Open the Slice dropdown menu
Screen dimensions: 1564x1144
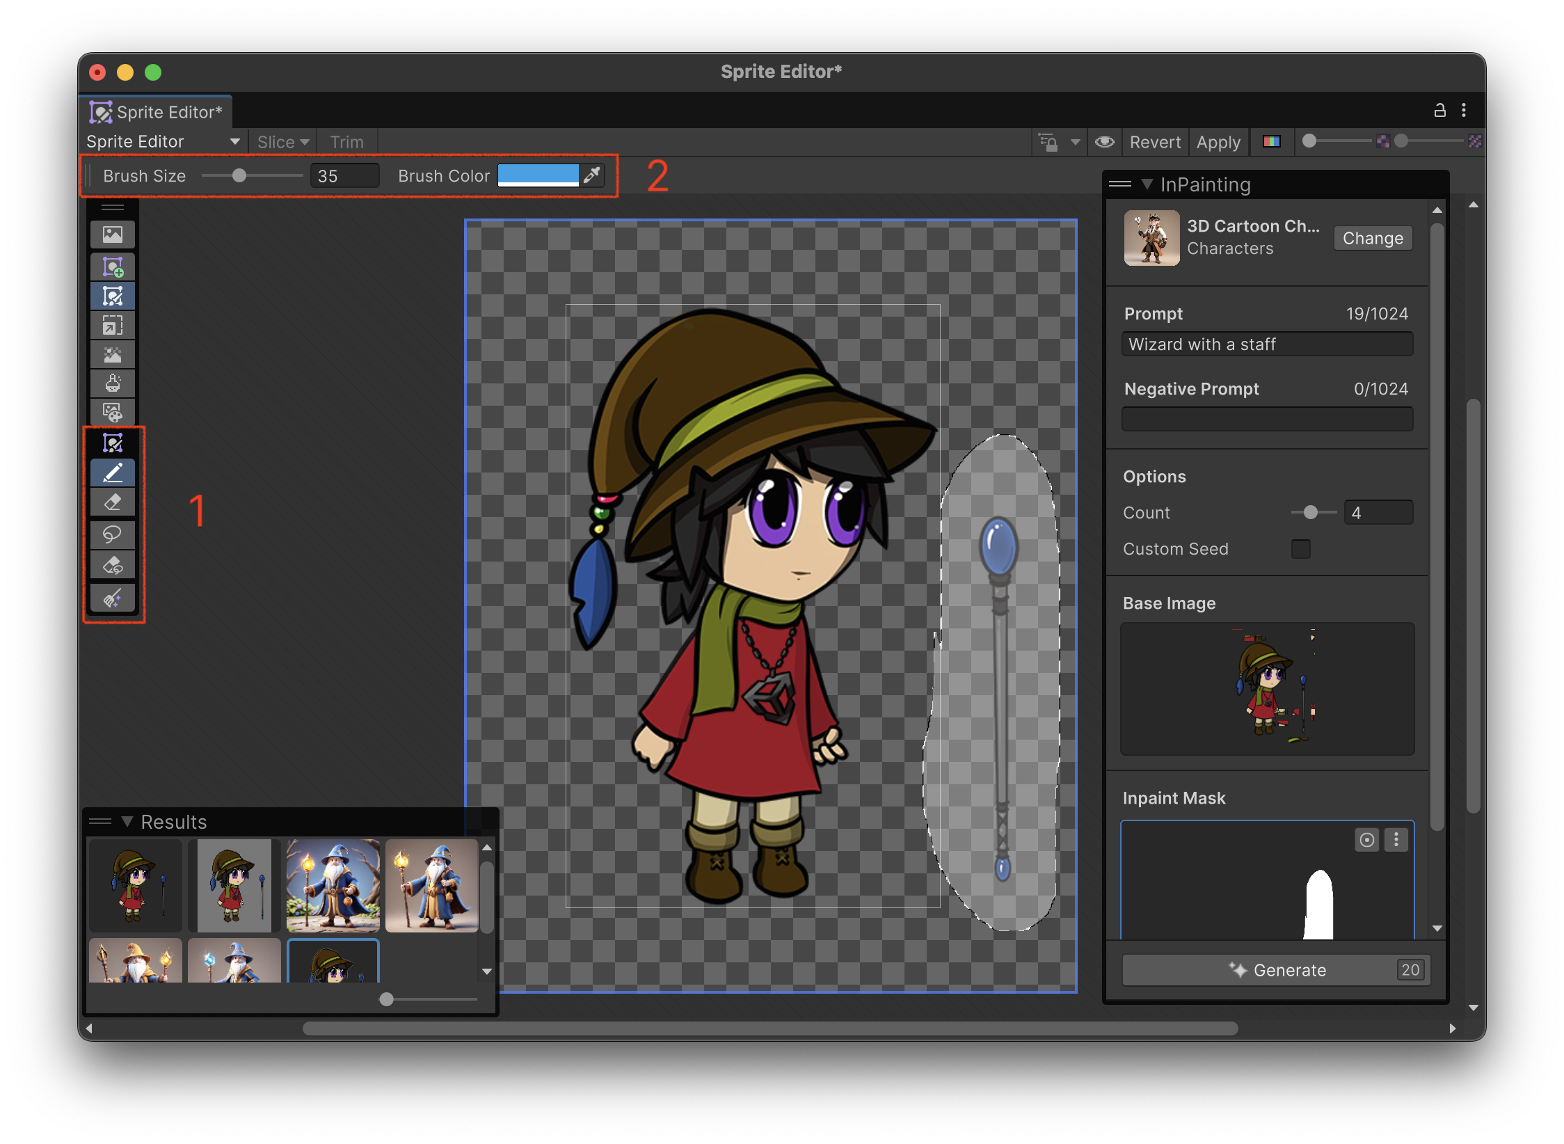[x=282, y=141]
